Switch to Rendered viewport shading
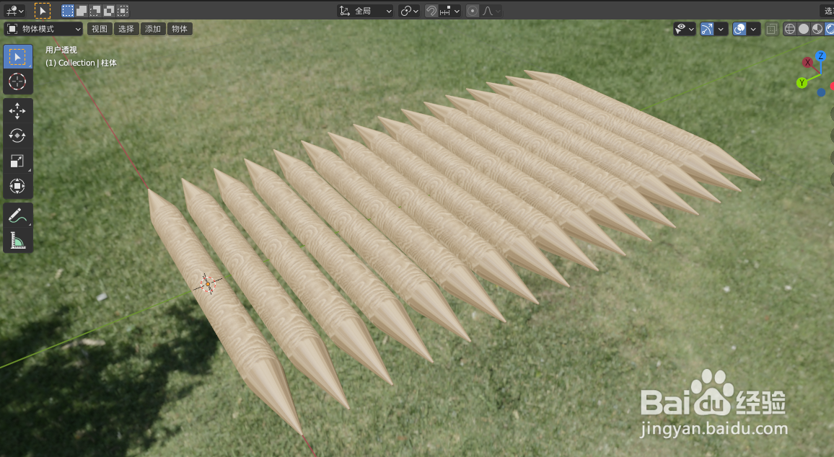Image resolution: width=834 pixels, height=457 pixels. click(x=831, y=29)
